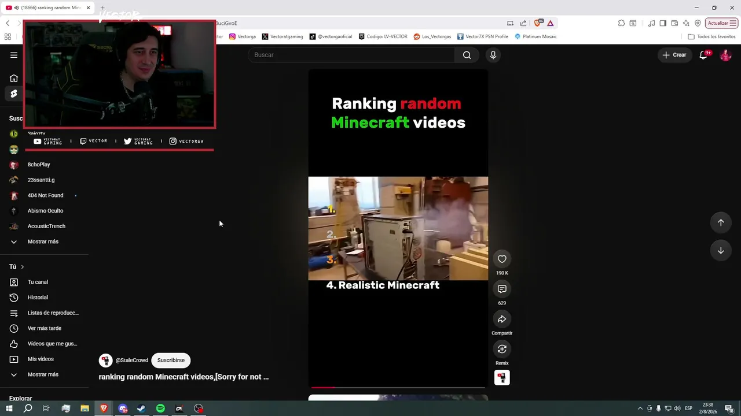Image resolution: width=741 pixels, height=416 pixels.
Task: Expand subscriptions with Mostrar más
Action: click(44, 242)
